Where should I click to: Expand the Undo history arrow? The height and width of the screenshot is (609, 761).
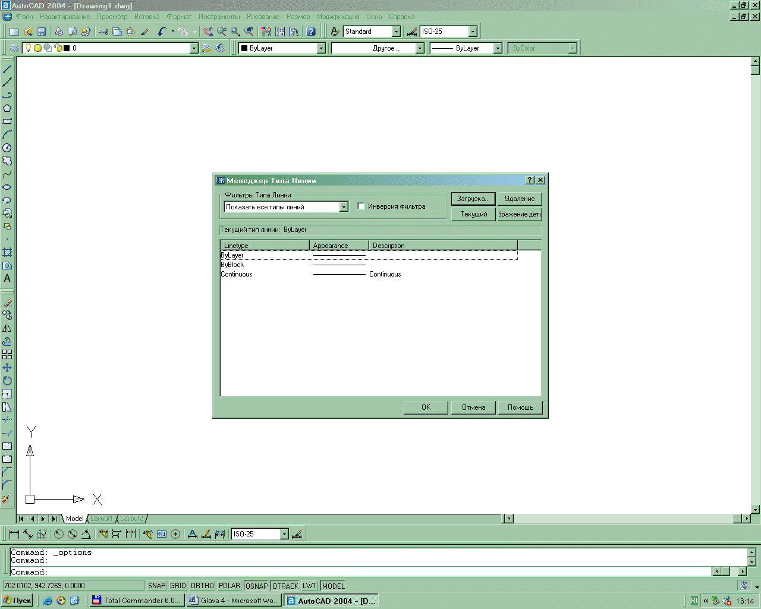click(x=173, y=32)
